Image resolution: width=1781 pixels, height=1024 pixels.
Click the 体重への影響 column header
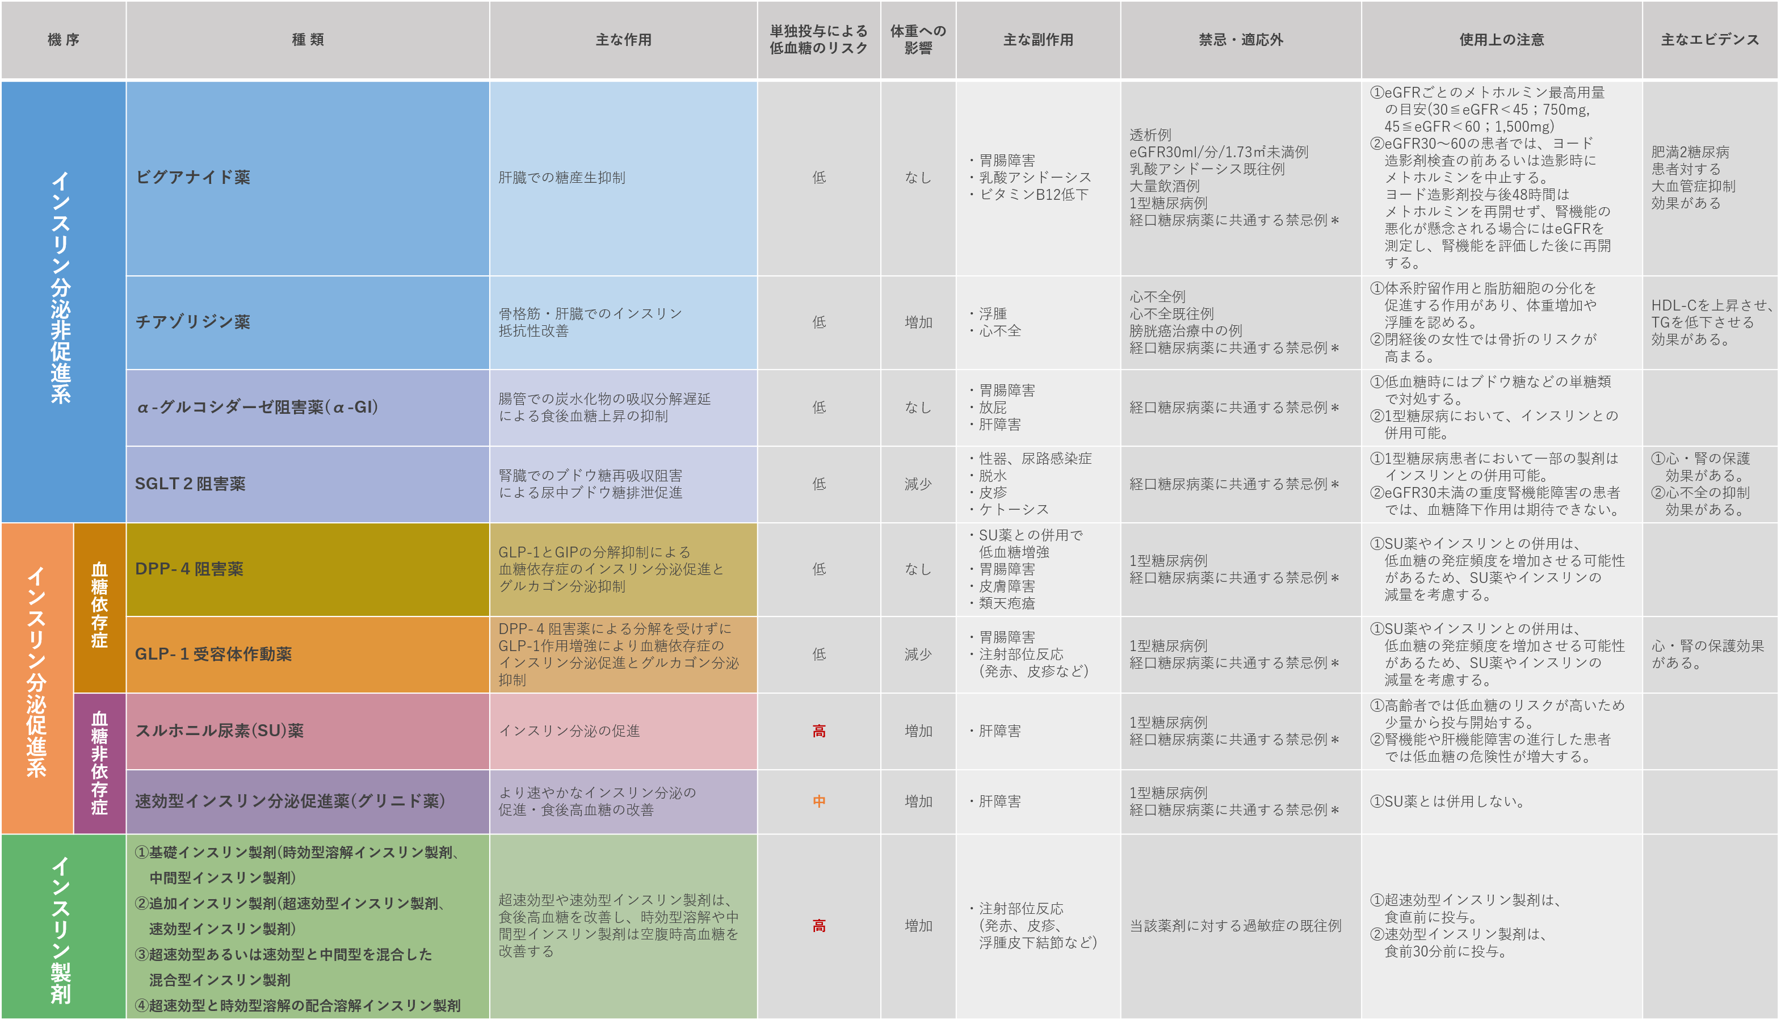(x=918, y=40)
